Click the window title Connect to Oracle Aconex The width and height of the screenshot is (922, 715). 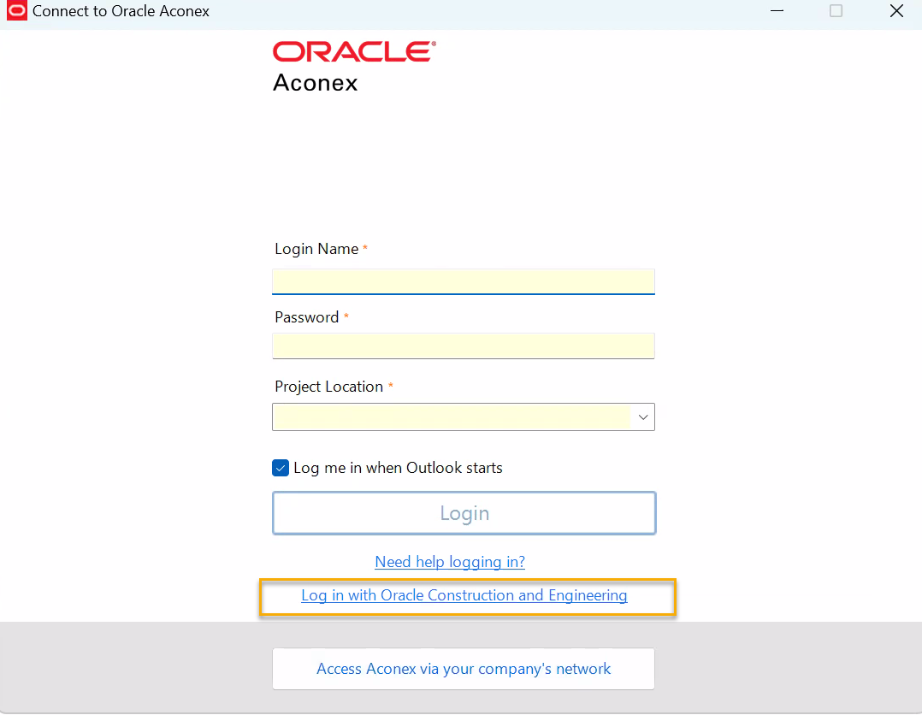[x=121, y=11]
